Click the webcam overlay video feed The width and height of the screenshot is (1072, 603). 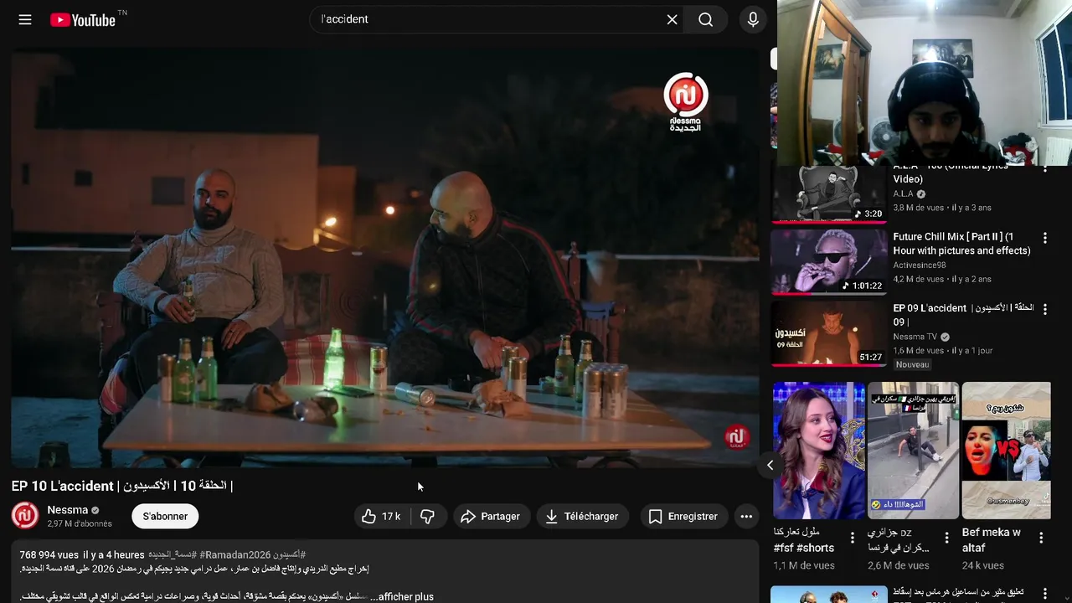pos(925,83)
